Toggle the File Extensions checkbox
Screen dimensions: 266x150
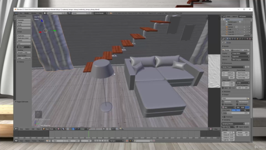click(x=237, y=102)
